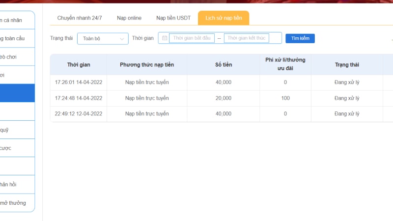Click the fee value 100 cell
This screenshot has width=393, height=221.
pyautogui.click(x=285, y=98)
